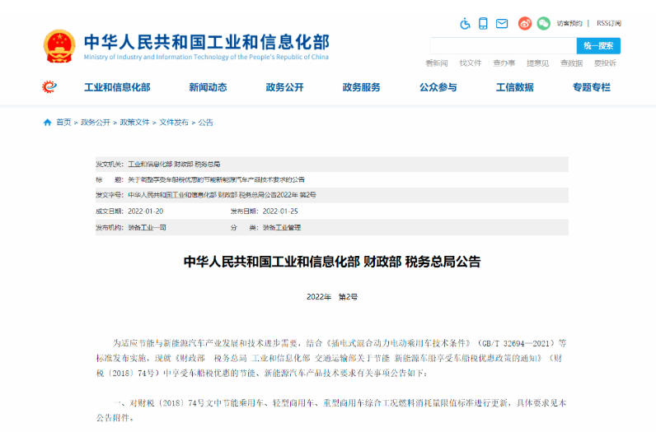Screen dimensions: 656x432
Task: Click the 发布机构 value 装备工业一司
Action: [147, 228]
